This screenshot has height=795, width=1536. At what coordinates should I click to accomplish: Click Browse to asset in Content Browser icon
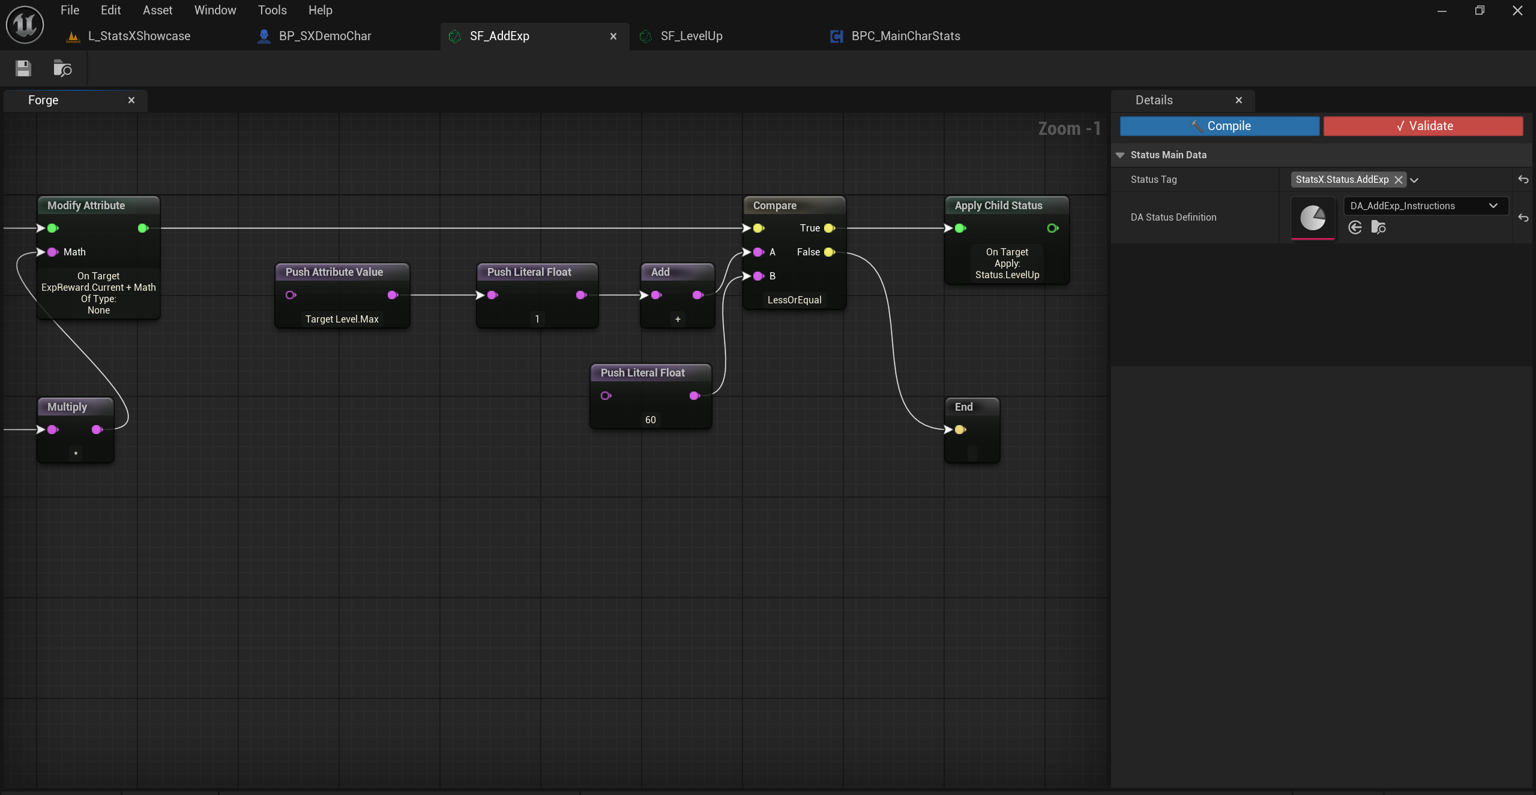(x=62, y=68)
